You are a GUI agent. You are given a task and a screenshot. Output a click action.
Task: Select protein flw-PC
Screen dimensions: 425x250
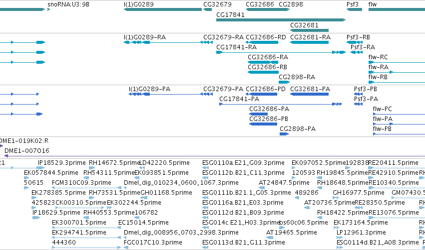click(382, 109)
